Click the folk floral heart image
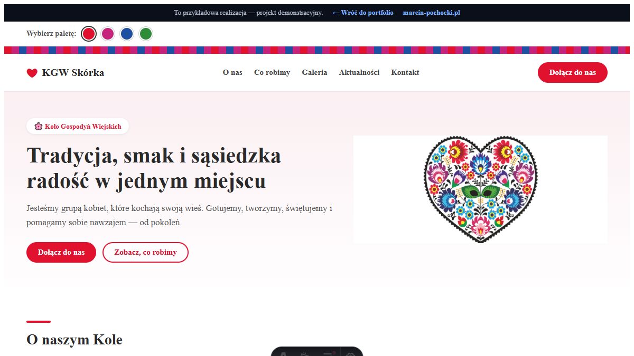This screenshot has width=634, height=356. pyautogui.click(x=480, y=189)
